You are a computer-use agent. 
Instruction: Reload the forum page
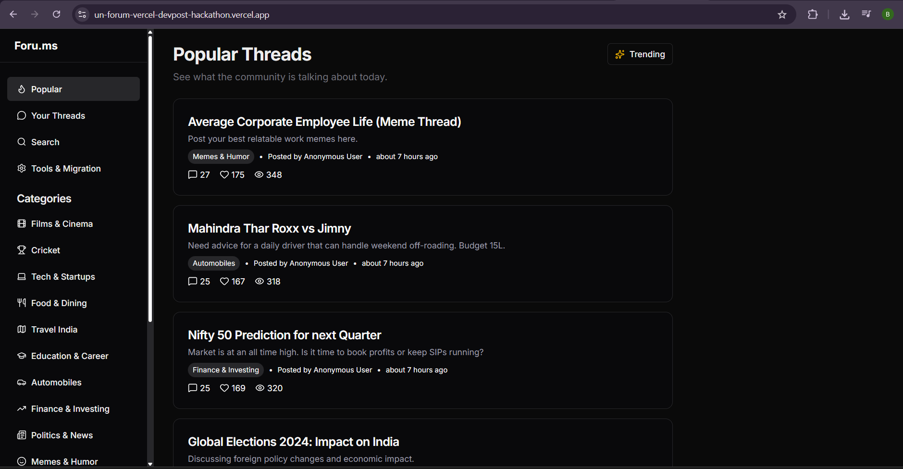[x=57, y=14]
